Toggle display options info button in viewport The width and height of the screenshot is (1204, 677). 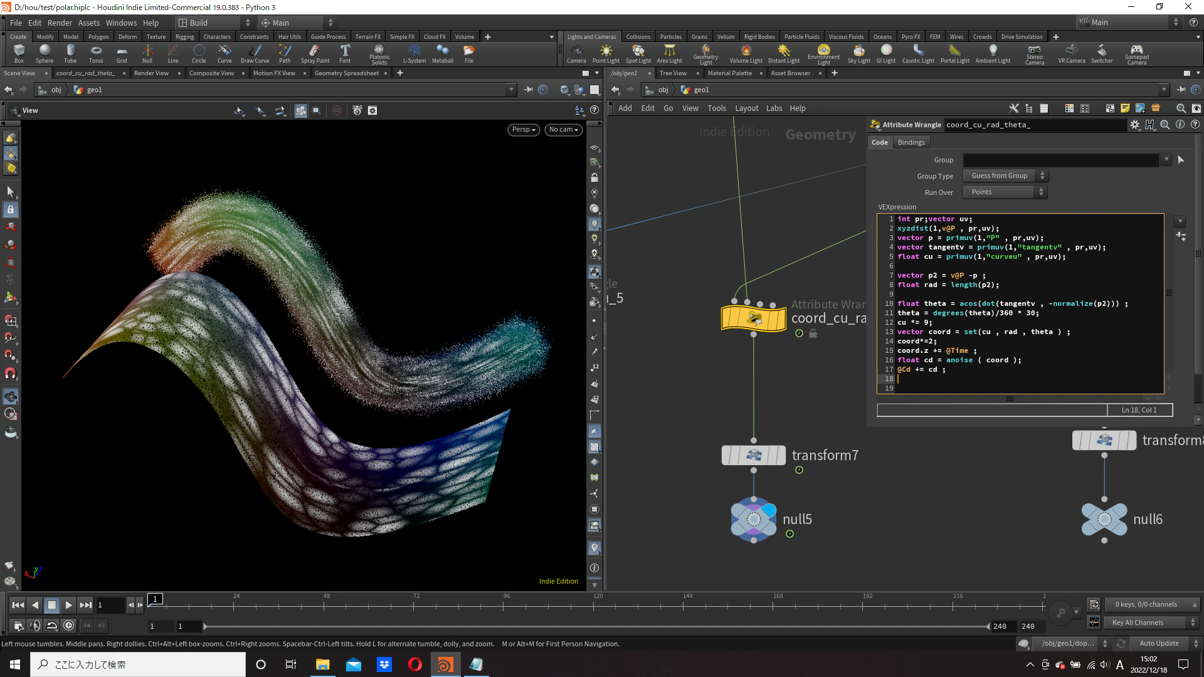tap(594, 568)
